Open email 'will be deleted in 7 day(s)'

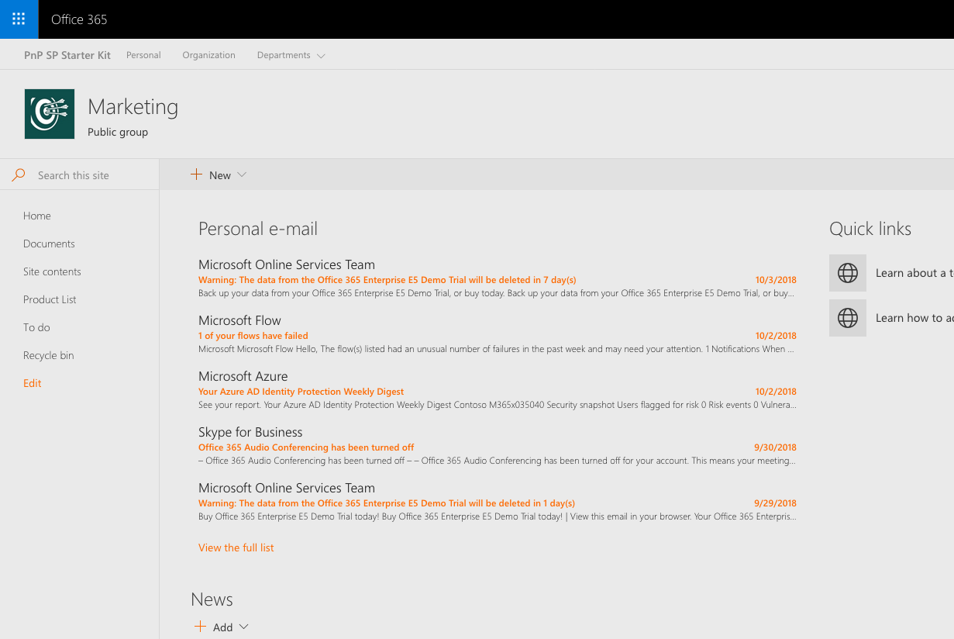[387, 280]
